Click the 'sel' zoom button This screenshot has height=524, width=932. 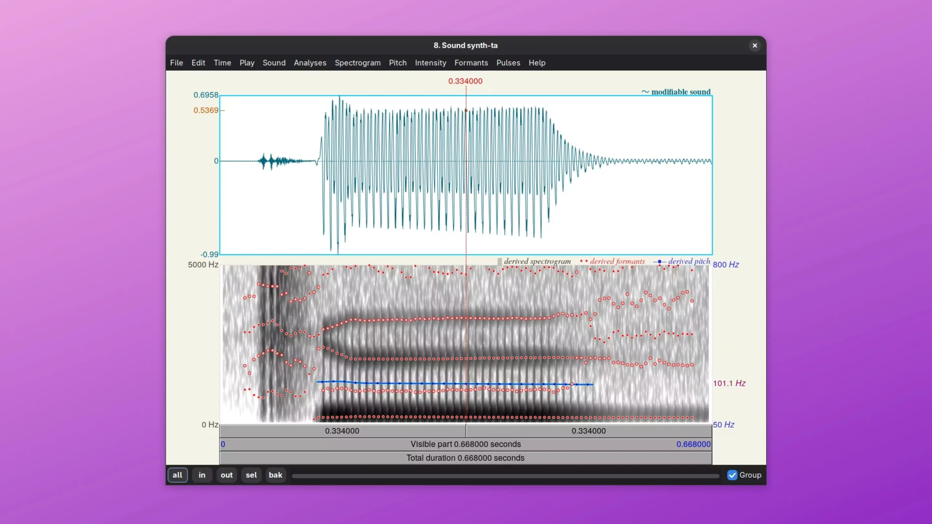251,475
